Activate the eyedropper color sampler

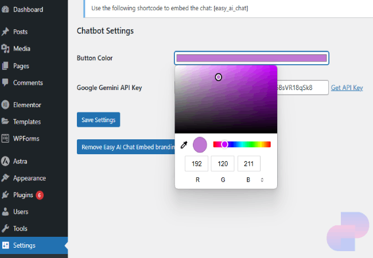pyautogui.click(x=184, y=144)
